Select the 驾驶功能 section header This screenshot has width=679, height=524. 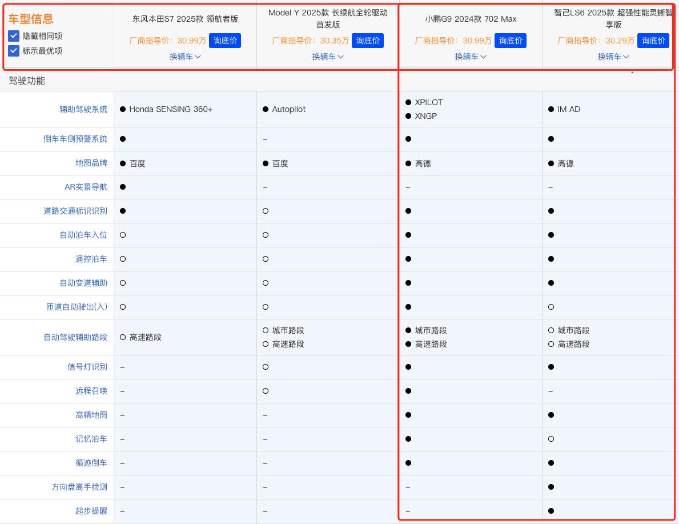(x=27, y=81)
